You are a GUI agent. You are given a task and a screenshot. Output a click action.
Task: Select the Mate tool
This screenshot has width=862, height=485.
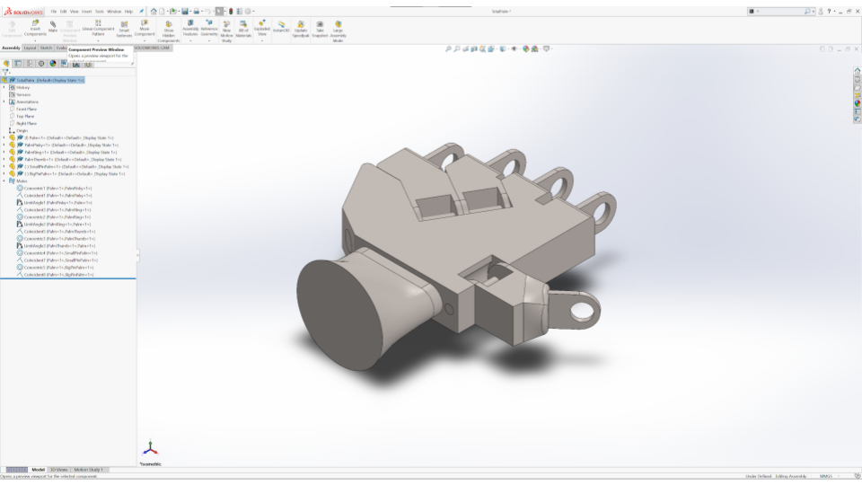pos(53,27)
